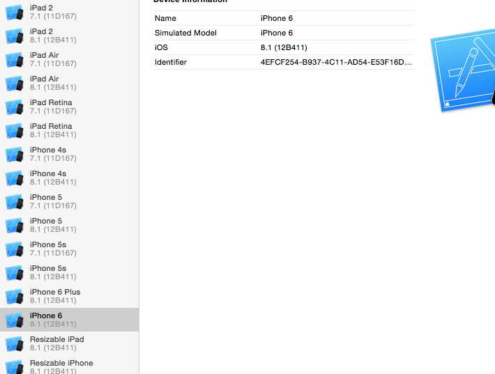495x374 pixels.
Task: Click the Simulated Model value iPhone 6
Action: [x=277, y=33]
